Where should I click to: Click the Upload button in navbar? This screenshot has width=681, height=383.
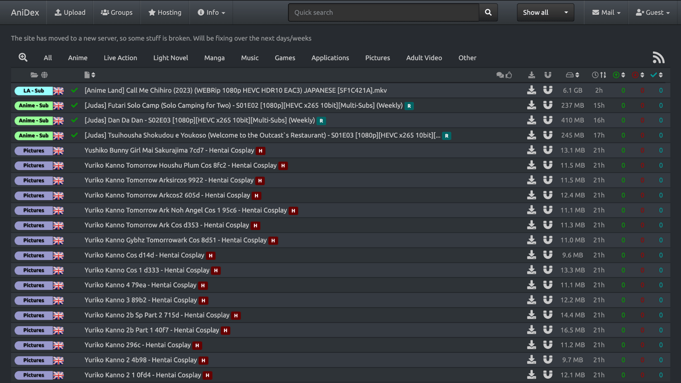coord(70,12)
